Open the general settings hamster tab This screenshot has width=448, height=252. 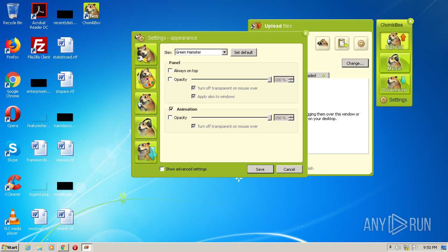[x=146, y=54]
